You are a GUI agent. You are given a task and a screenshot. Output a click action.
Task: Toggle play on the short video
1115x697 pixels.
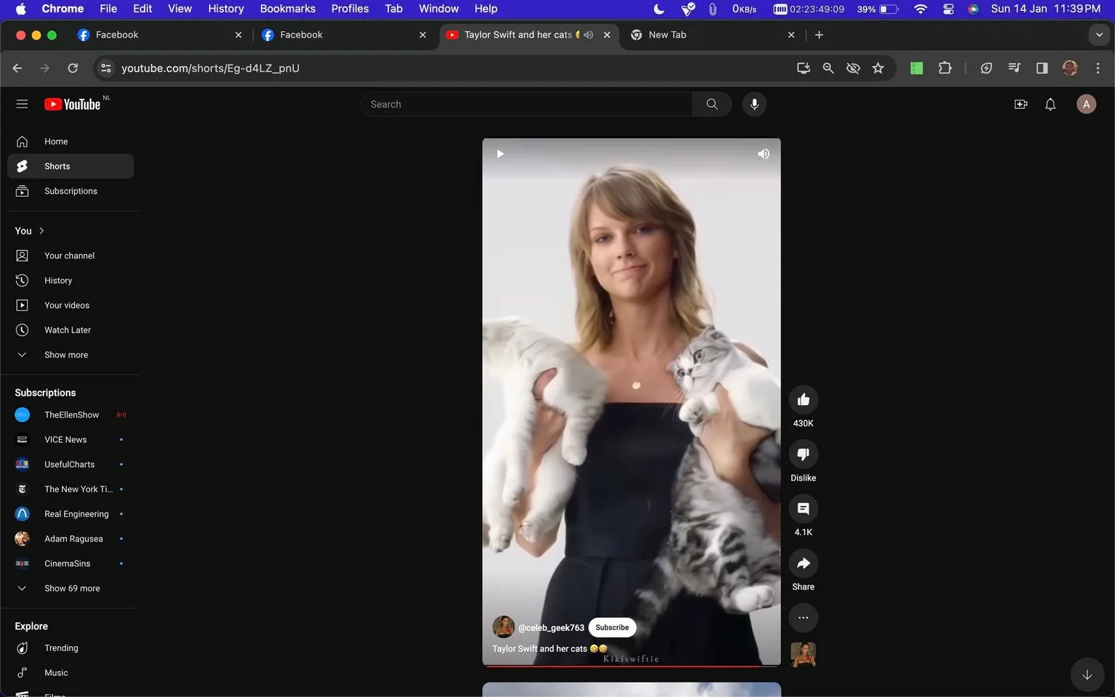500,154
